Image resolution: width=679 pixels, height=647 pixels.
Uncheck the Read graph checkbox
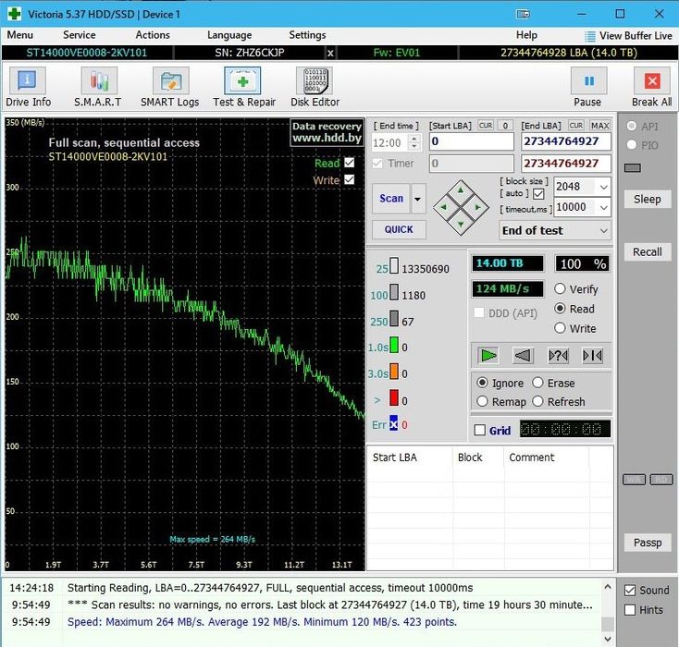349,163
